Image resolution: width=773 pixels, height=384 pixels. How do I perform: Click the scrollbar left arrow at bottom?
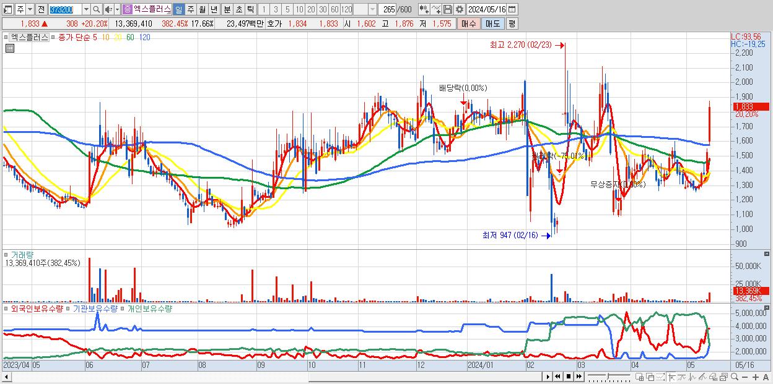6,377
